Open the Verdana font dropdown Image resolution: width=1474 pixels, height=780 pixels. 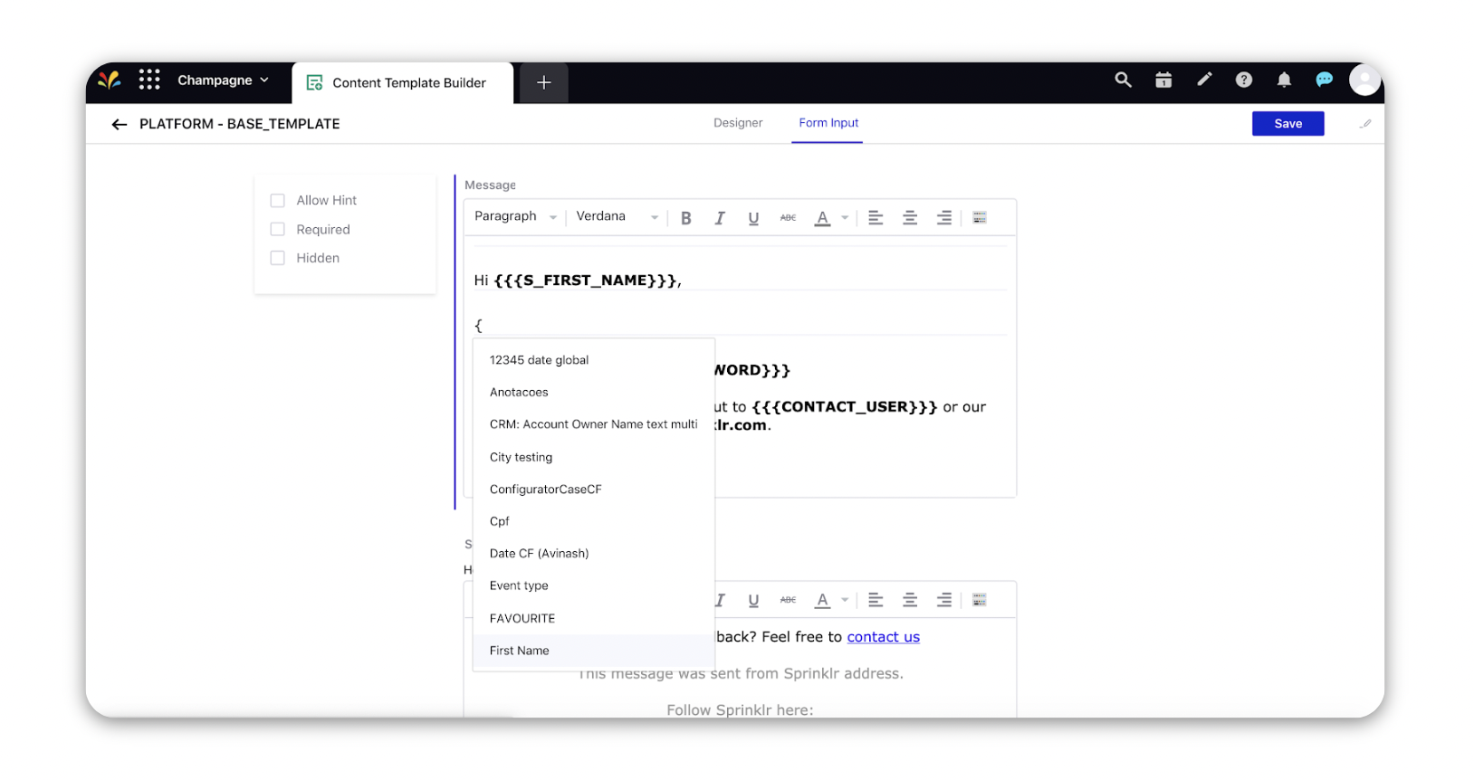point(617,217)
